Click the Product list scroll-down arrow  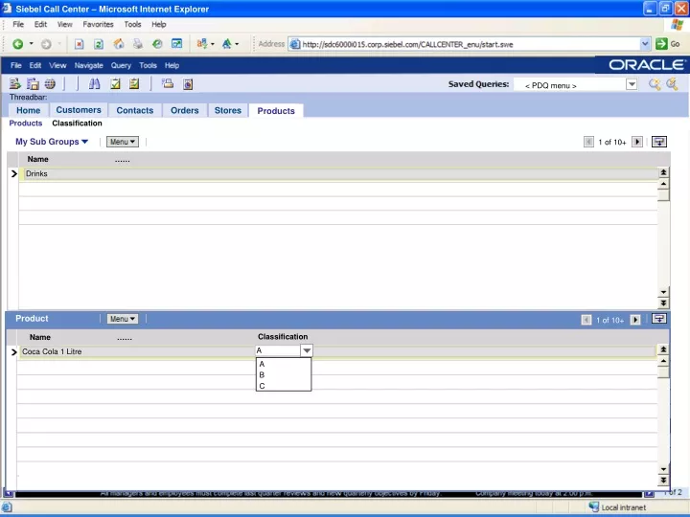(663, 469)
